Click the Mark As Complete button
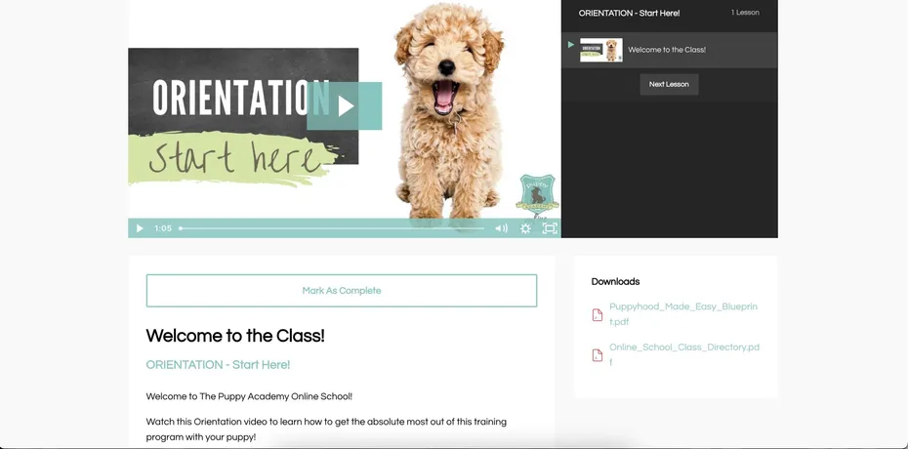Image resolution: width=908 pixels, height=449 pixels. point(342,291)
